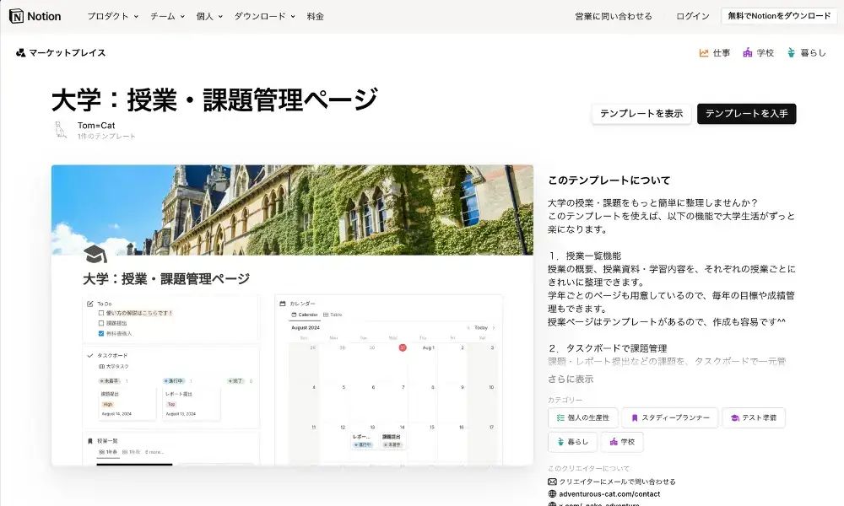Click the このテンプレートについて heading
This screenshot has height=506, width=844.
point(609,180)
